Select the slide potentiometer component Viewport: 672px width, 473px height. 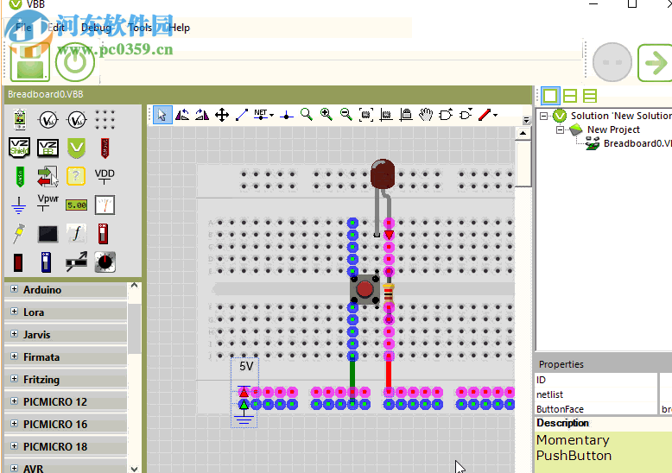click(x=76, y=262)
